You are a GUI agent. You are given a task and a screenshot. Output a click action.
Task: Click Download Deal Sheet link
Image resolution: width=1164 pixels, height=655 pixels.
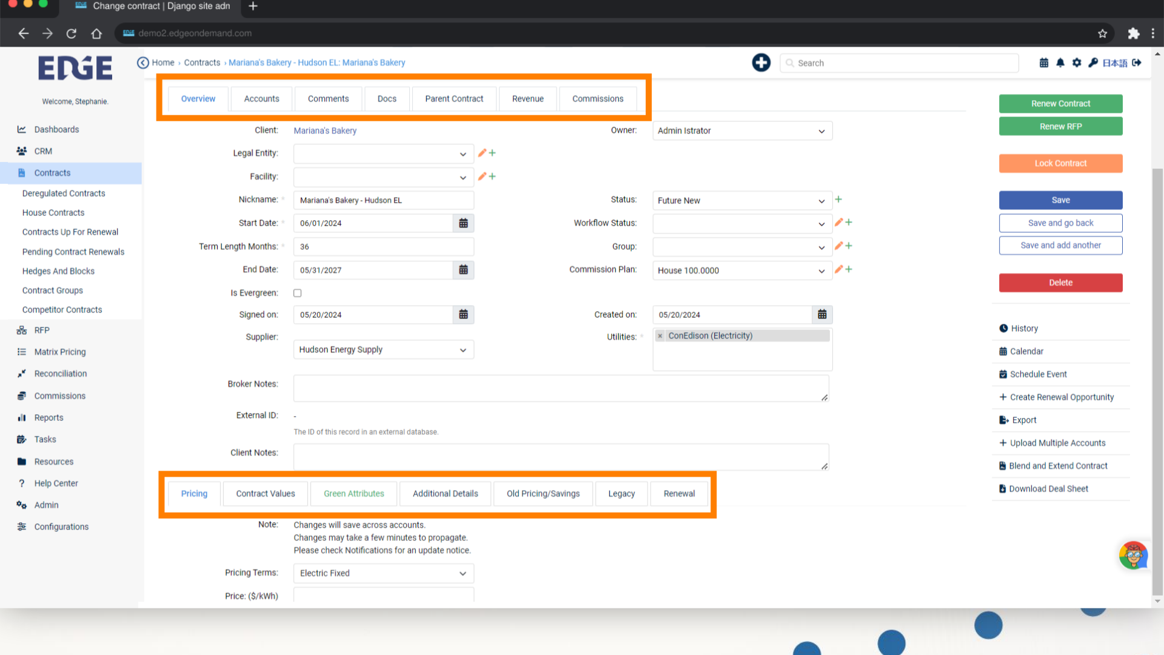(1044, 489)
